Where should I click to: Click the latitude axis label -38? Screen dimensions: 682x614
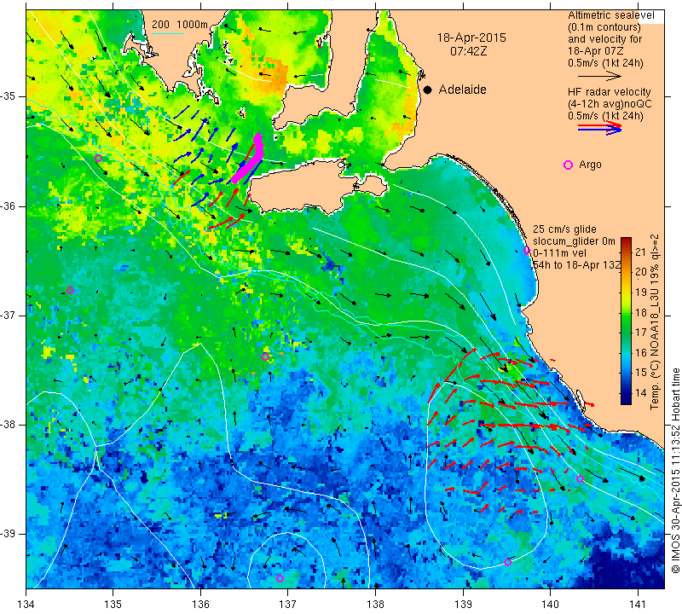(x=9, y=425)
